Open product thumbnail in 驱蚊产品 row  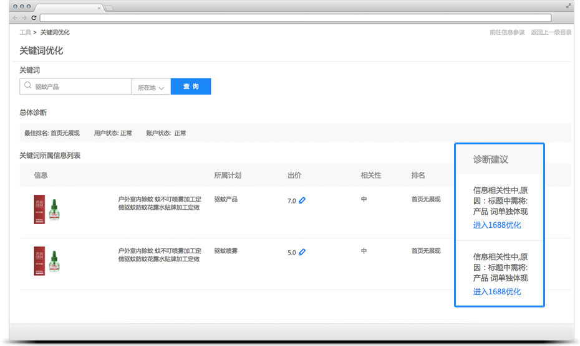coord(49,209)
